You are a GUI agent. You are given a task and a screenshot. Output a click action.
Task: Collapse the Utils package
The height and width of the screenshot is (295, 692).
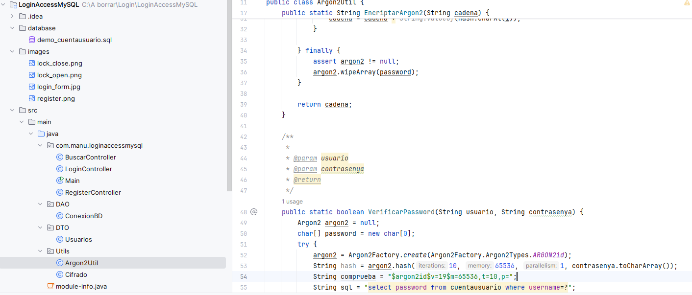41,251
